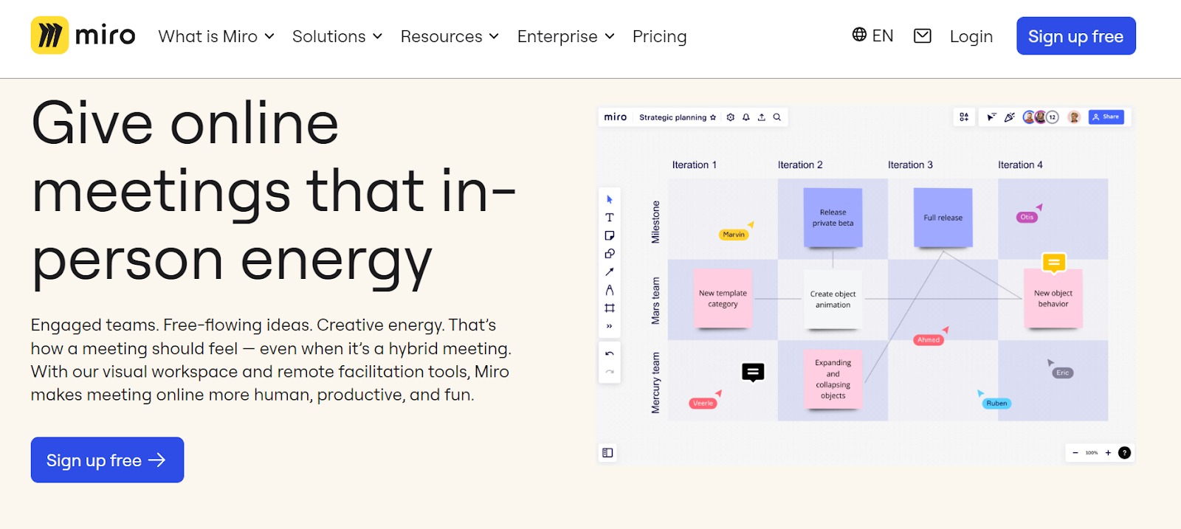Open the Enterprise menu

[565, 36]
